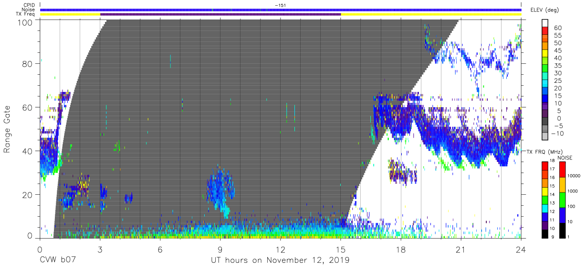Click the 24 tick on the UT hours axis

click(521, 249)
